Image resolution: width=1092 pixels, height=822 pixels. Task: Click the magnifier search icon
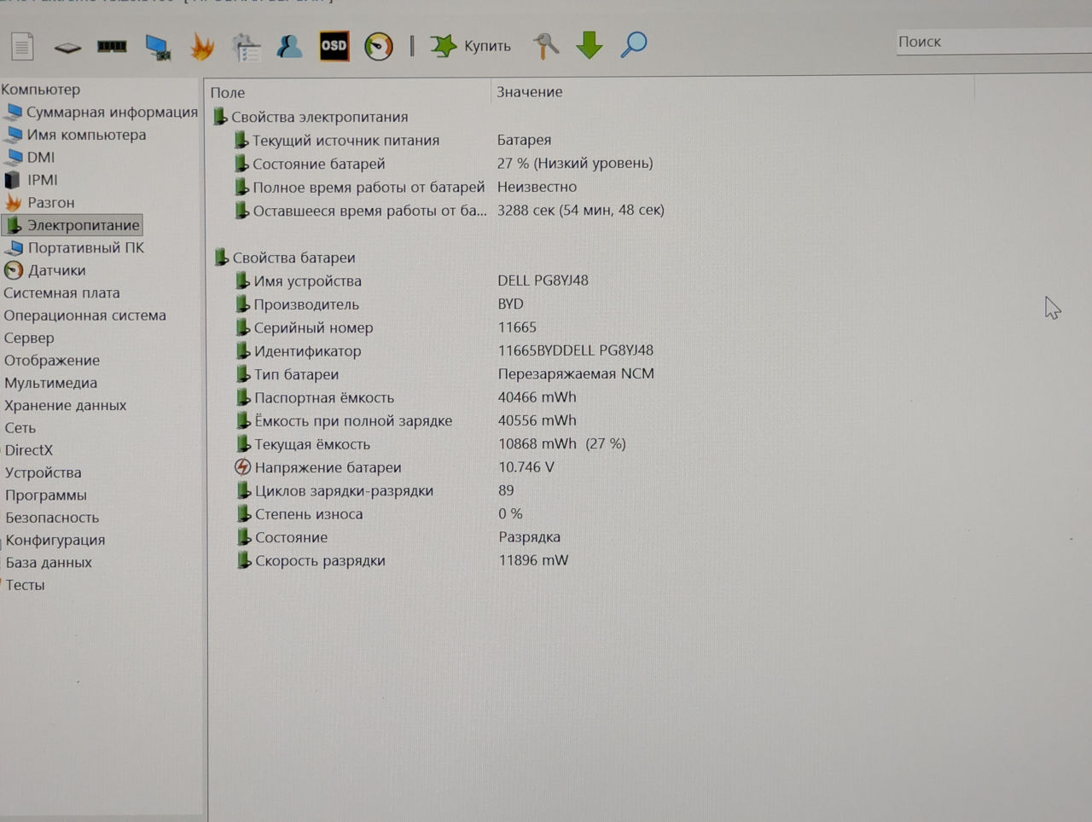click(633, 44)
